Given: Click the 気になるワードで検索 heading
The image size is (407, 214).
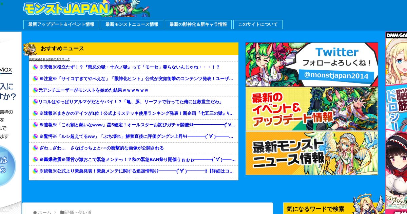Looking at the screenshot, I should click(315, 209).
